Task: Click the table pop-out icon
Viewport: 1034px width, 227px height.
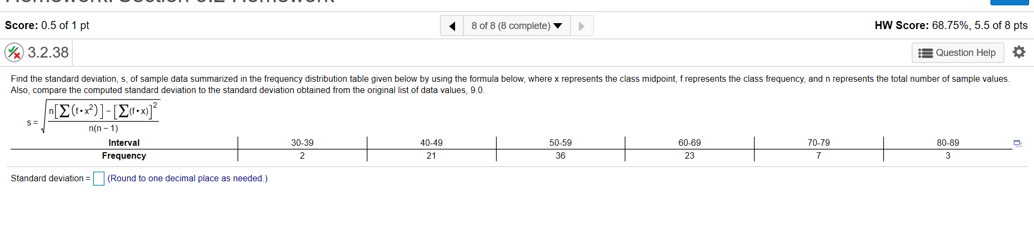Action: click(x=1017, y=143)
